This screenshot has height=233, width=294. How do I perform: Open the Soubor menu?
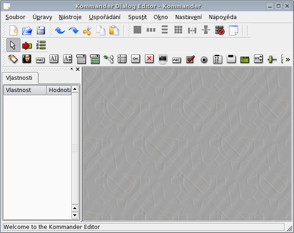pyautogui.click(x=15, y=17)
